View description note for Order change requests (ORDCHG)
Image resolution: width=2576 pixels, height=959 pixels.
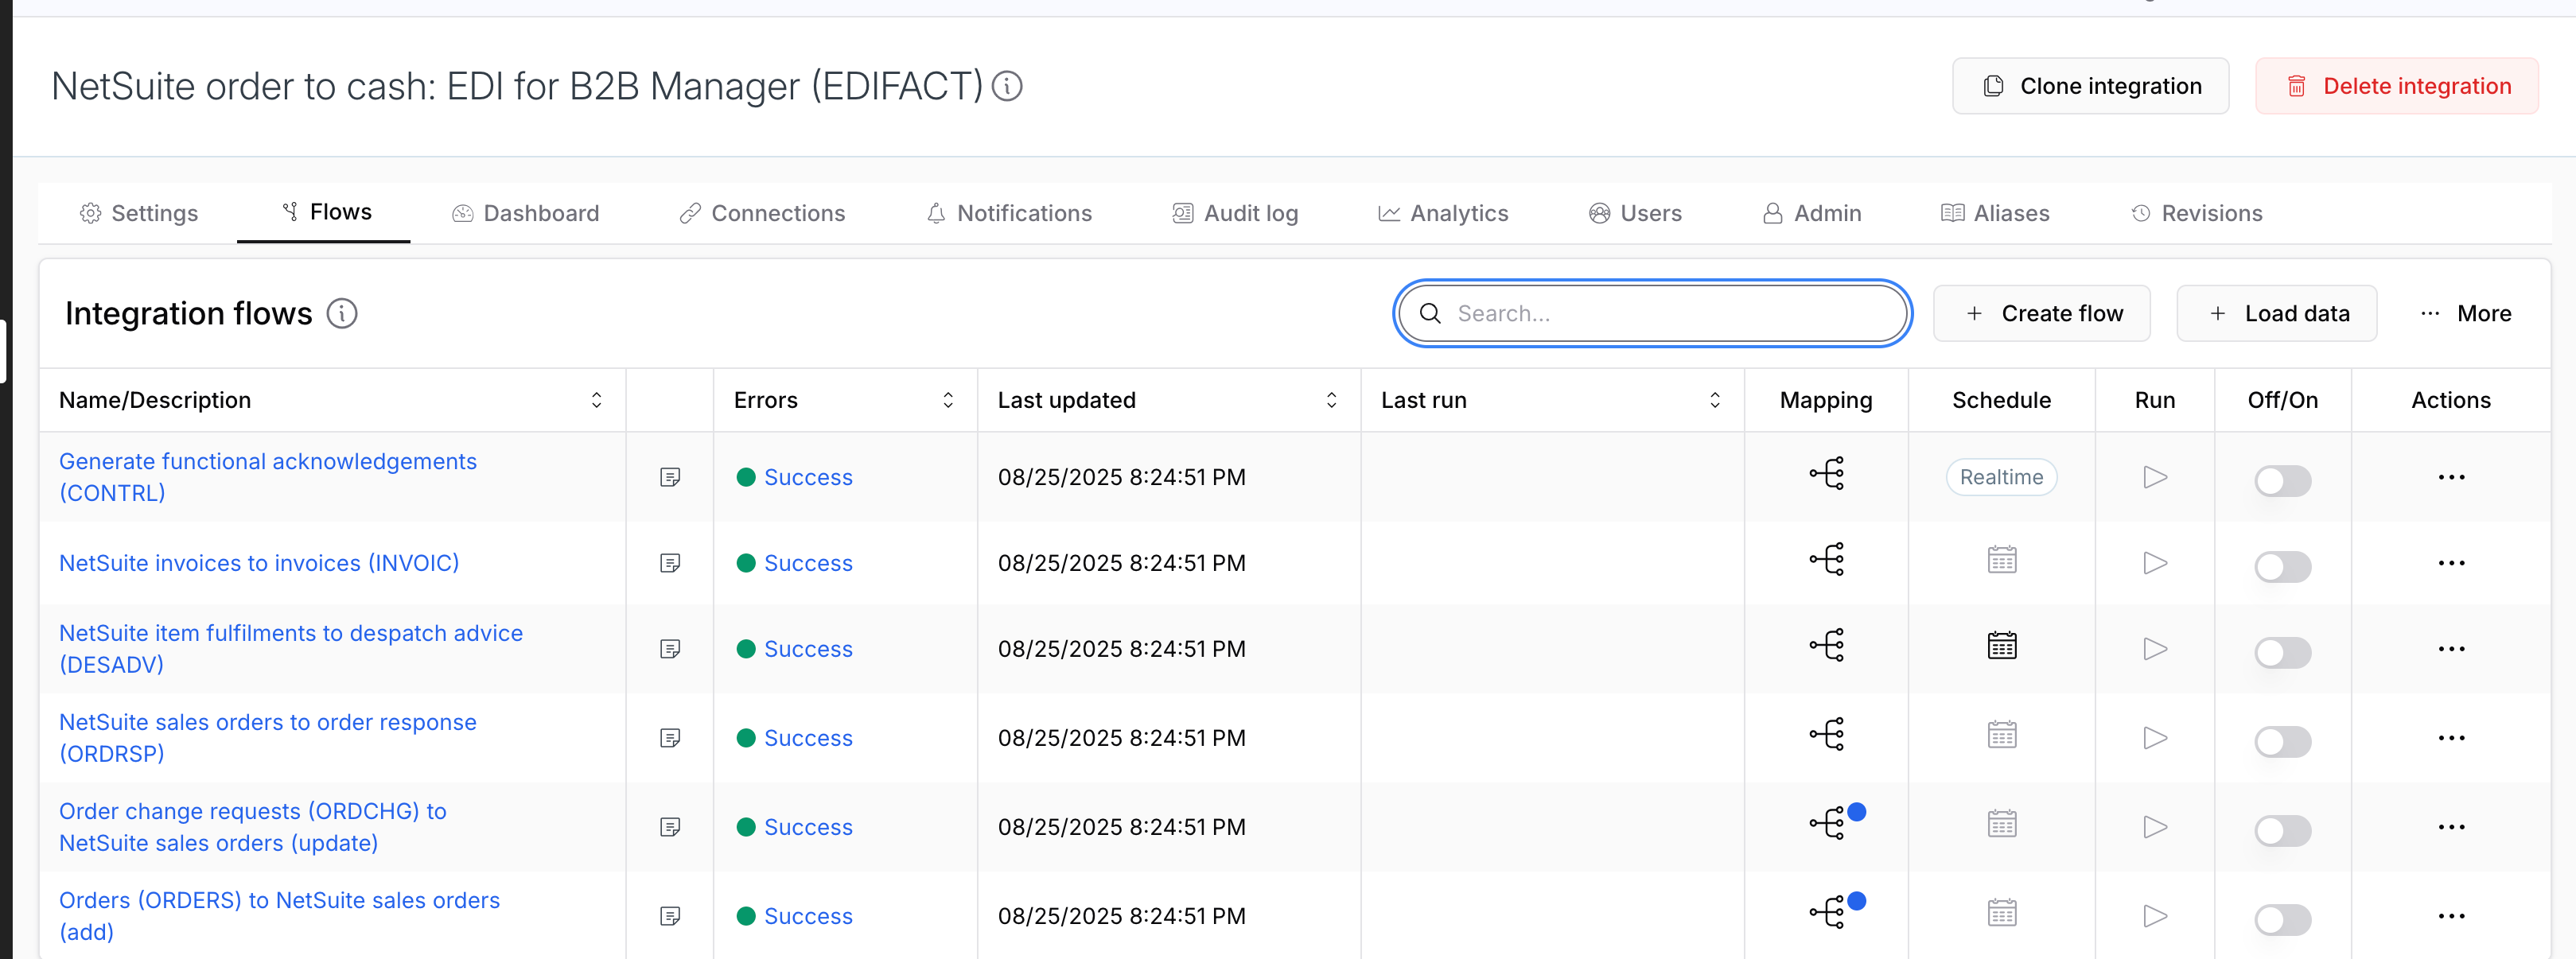[670, 827]
